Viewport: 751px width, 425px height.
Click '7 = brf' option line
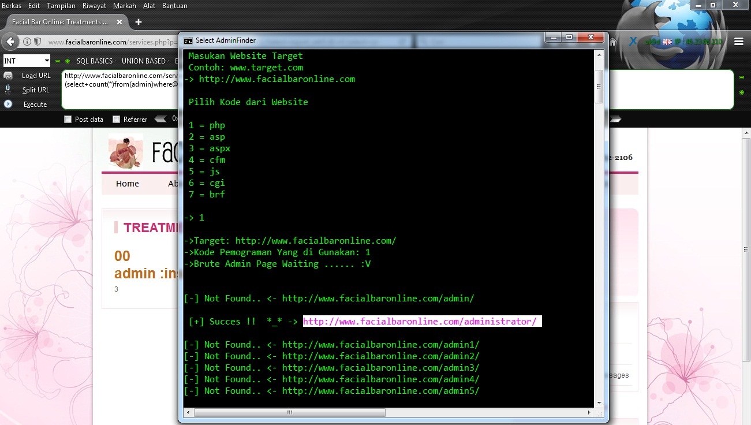[207, 195]
